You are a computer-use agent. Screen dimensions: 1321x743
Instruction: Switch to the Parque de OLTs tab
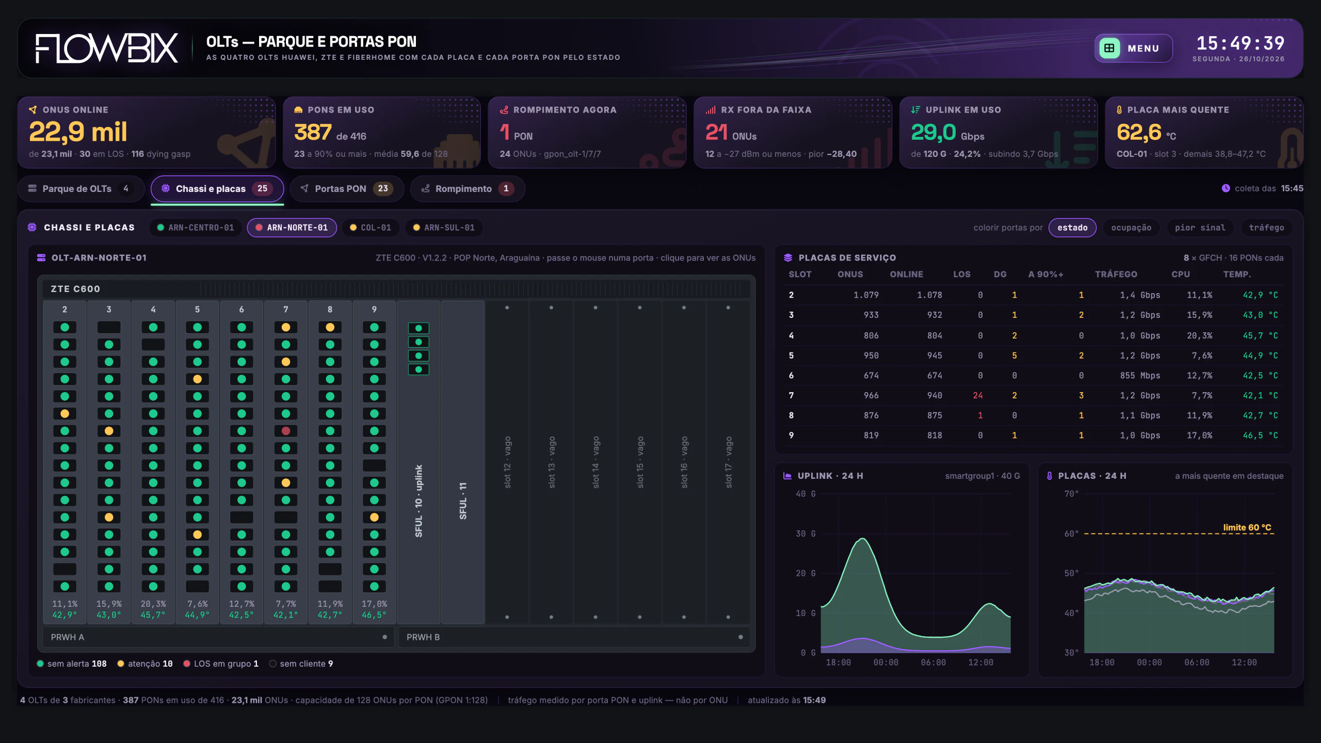[83, 188]
